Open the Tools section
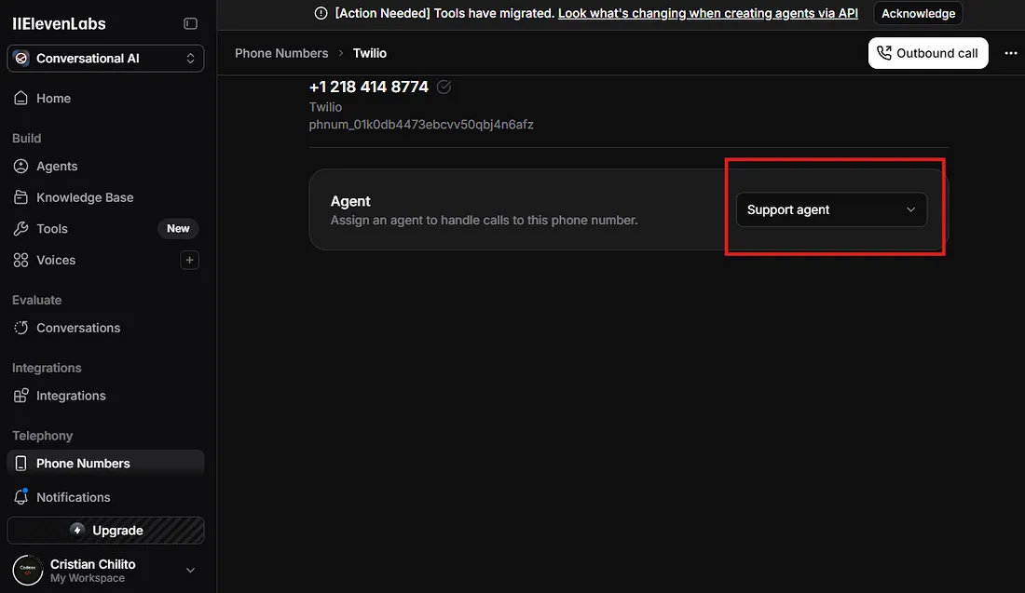The width and height of the screenshot is (1025, 593). 105,229
